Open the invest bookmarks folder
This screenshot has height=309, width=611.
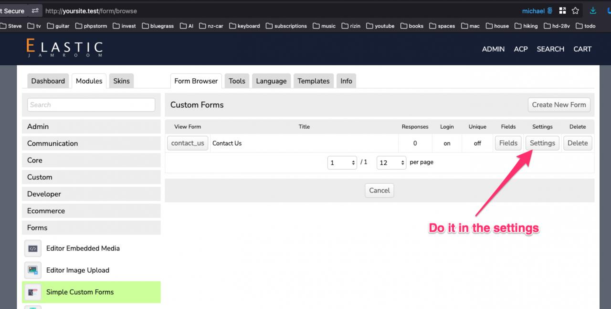tap(124, 26)
